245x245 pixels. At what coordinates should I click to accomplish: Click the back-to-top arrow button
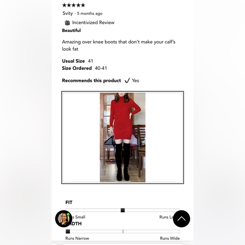[181, 218]
